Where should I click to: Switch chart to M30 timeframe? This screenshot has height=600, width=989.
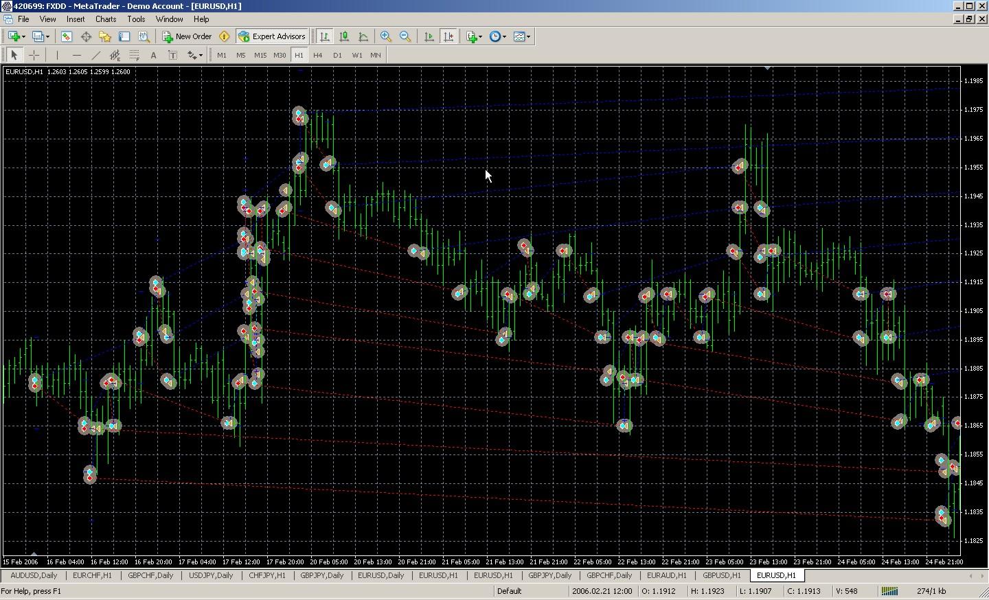280,55
